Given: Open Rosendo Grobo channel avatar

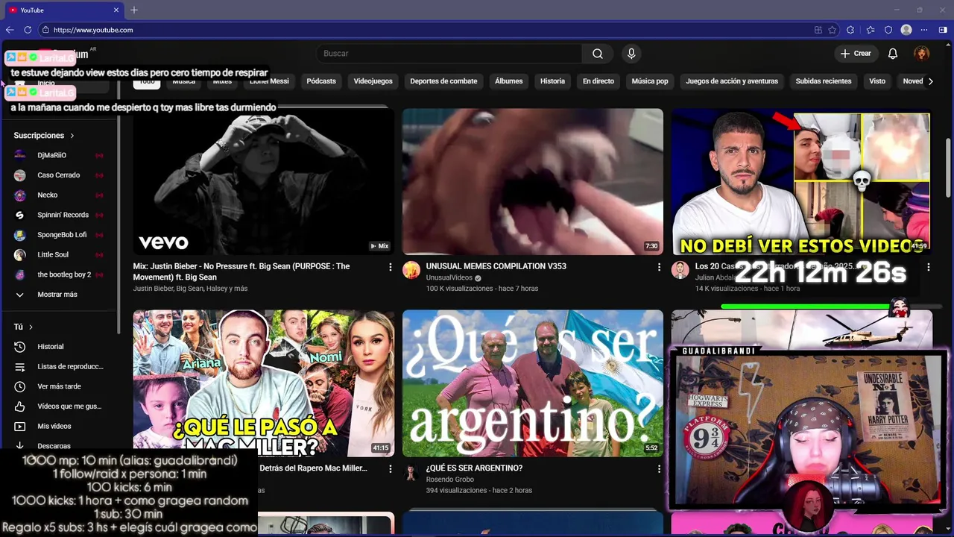Looking at the screenshot, I should click(x=411, y=472).
